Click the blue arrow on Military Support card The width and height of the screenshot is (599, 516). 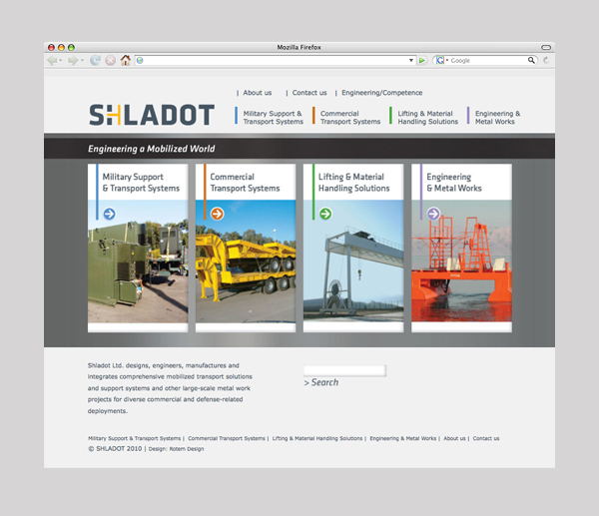pos(109,214)
